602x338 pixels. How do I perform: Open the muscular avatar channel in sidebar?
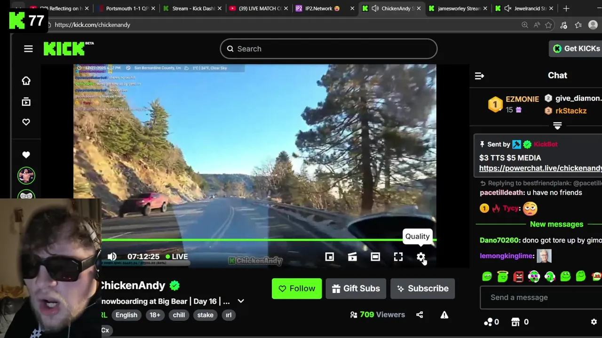(x=26, y=176)
